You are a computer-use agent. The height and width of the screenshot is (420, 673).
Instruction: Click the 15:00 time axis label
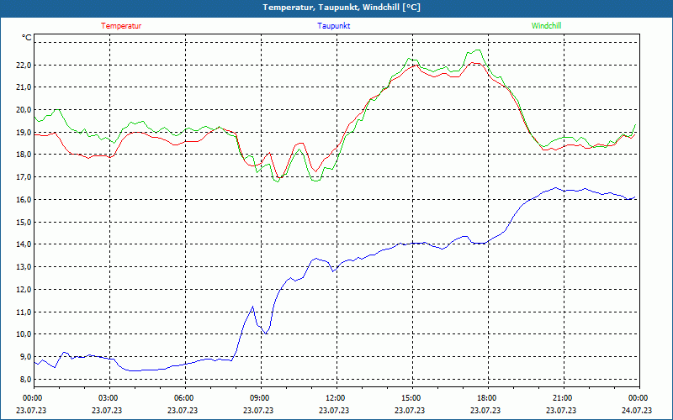(411, 398)
